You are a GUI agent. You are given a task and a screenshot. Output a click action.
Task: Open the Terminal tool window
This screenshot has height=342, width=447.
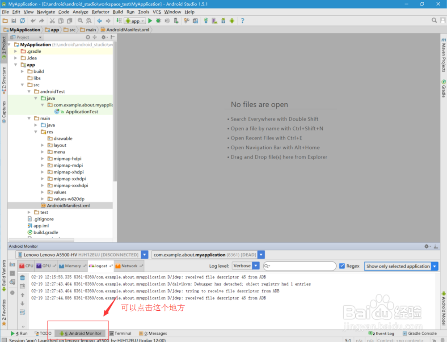click(121, 333)
